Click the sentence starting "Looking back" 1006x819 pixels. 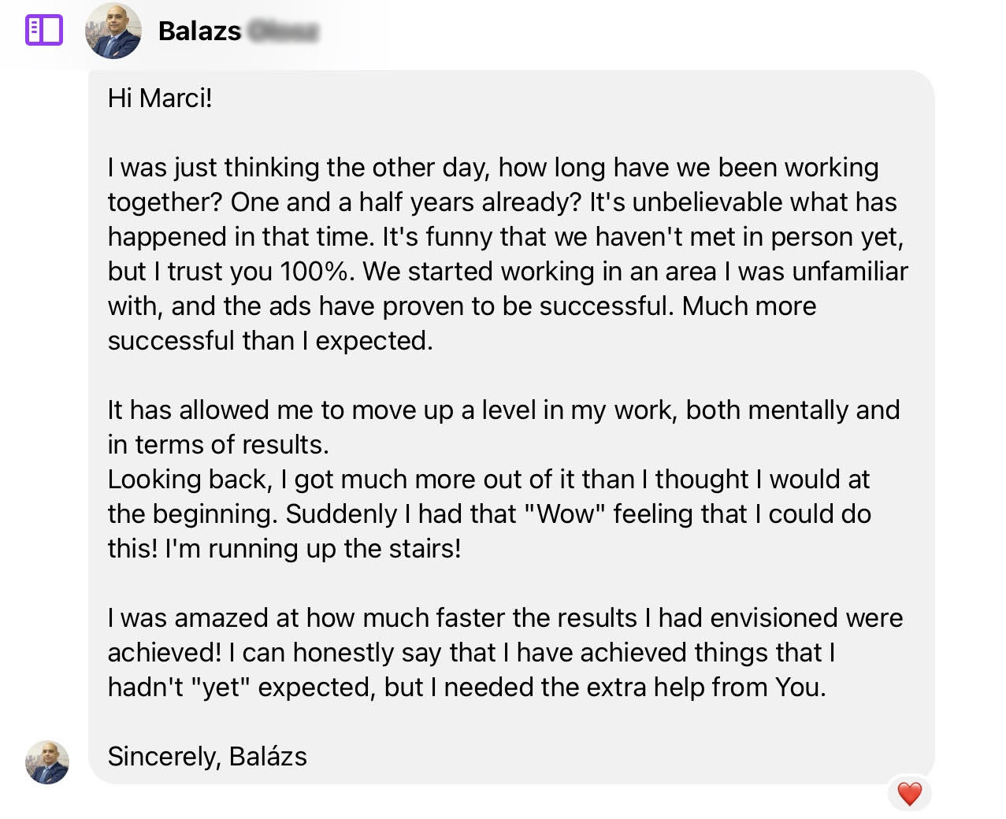488,480
